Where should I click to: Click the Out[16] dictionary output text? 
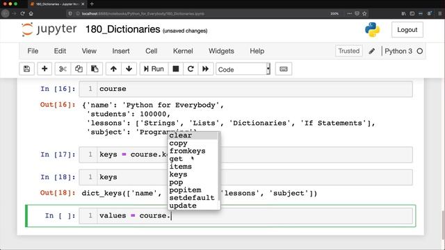229,119
